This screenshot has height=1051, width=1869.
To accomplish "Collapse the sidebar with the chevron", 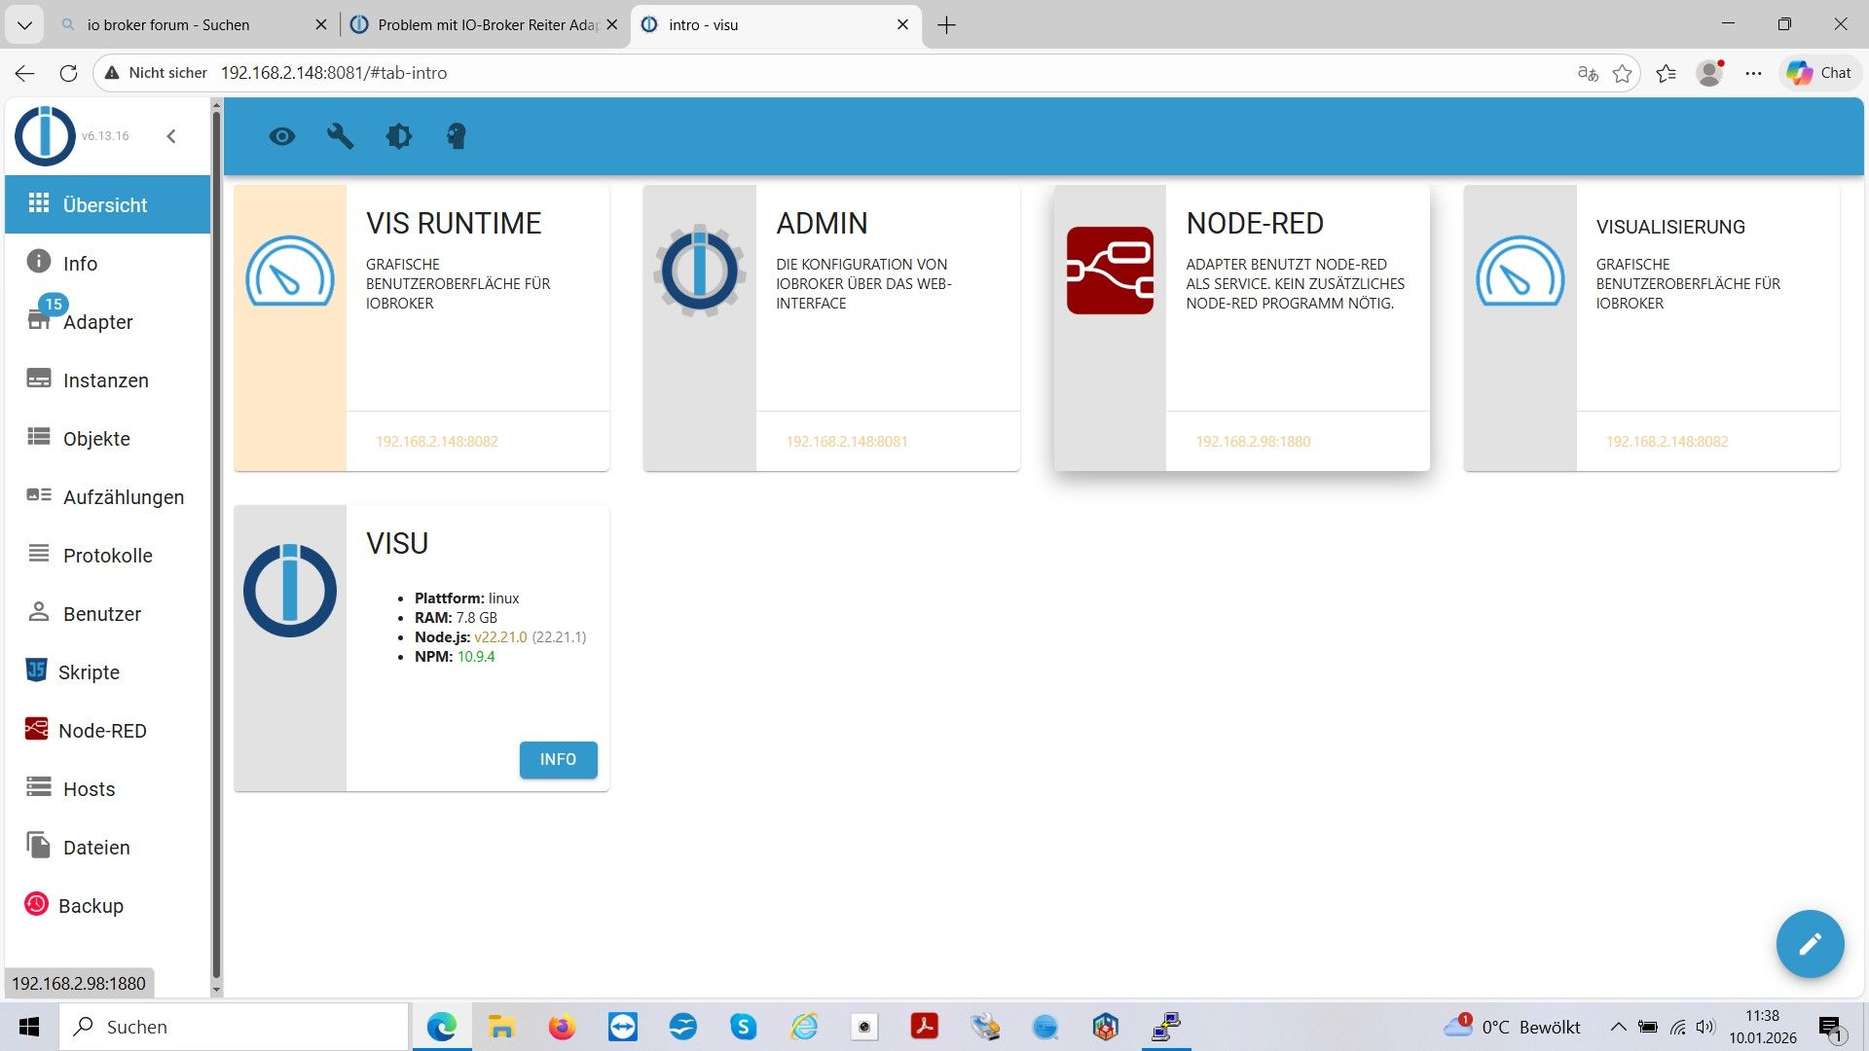I will (x=172, y=136).
